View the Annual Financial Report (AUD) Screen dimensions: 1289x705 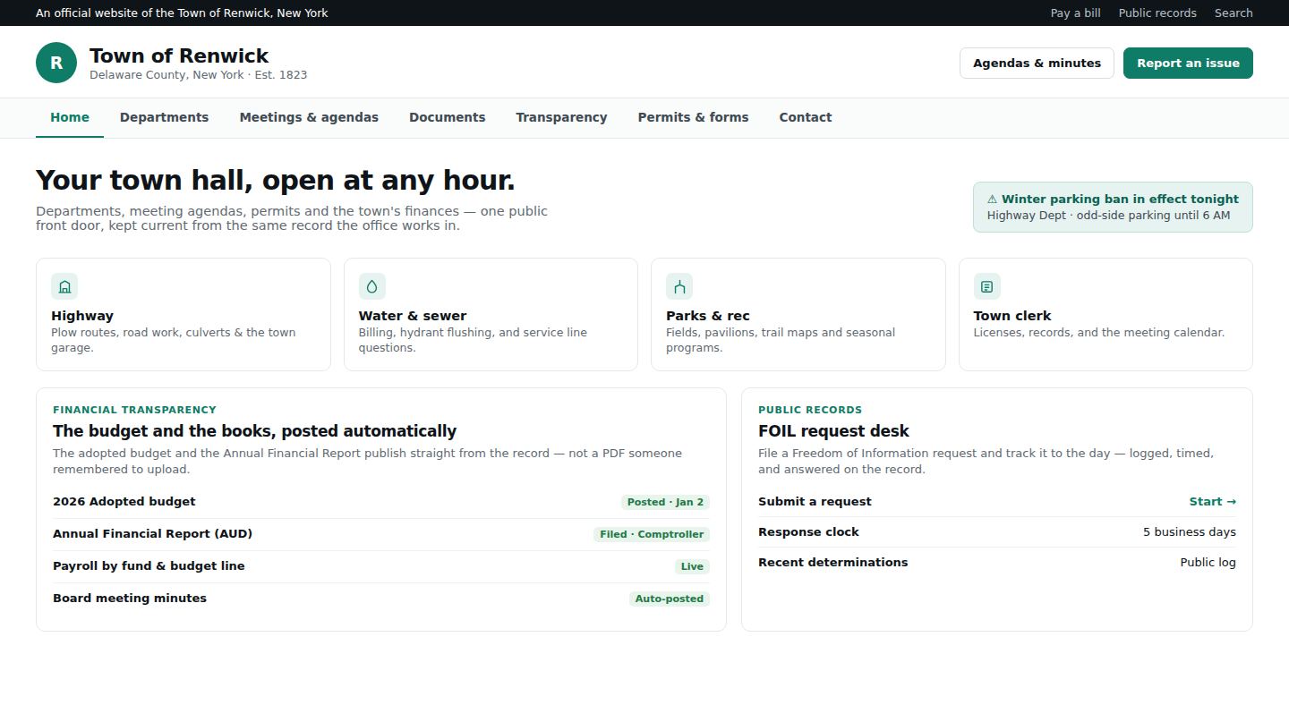pyautogui.click(x=381, y=534)
